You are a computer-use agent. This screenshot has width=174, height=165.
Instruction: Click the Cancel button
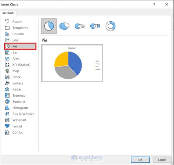[162, 160]
